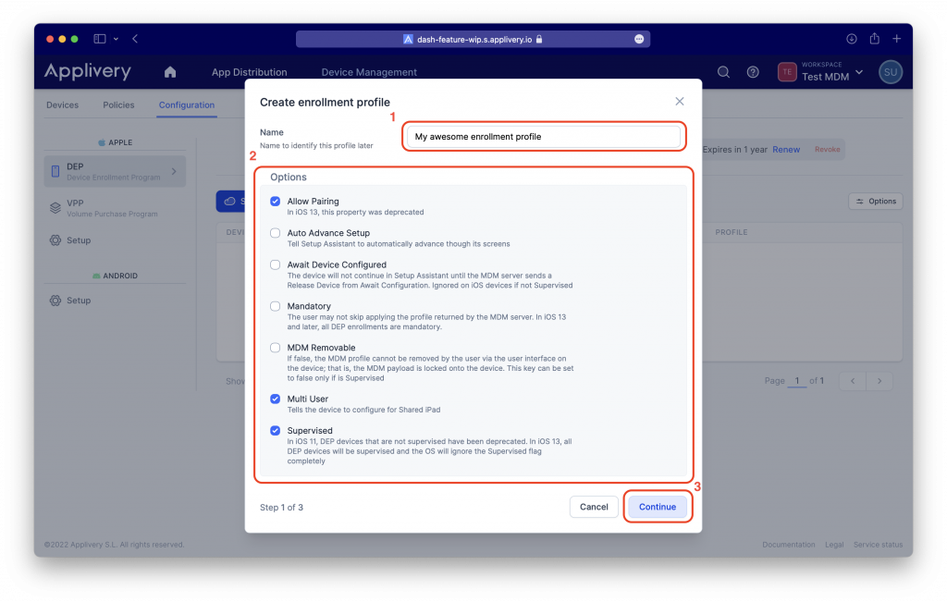Click the Continue button
Screen dimensions: 947x602
(x=658, y=507)
